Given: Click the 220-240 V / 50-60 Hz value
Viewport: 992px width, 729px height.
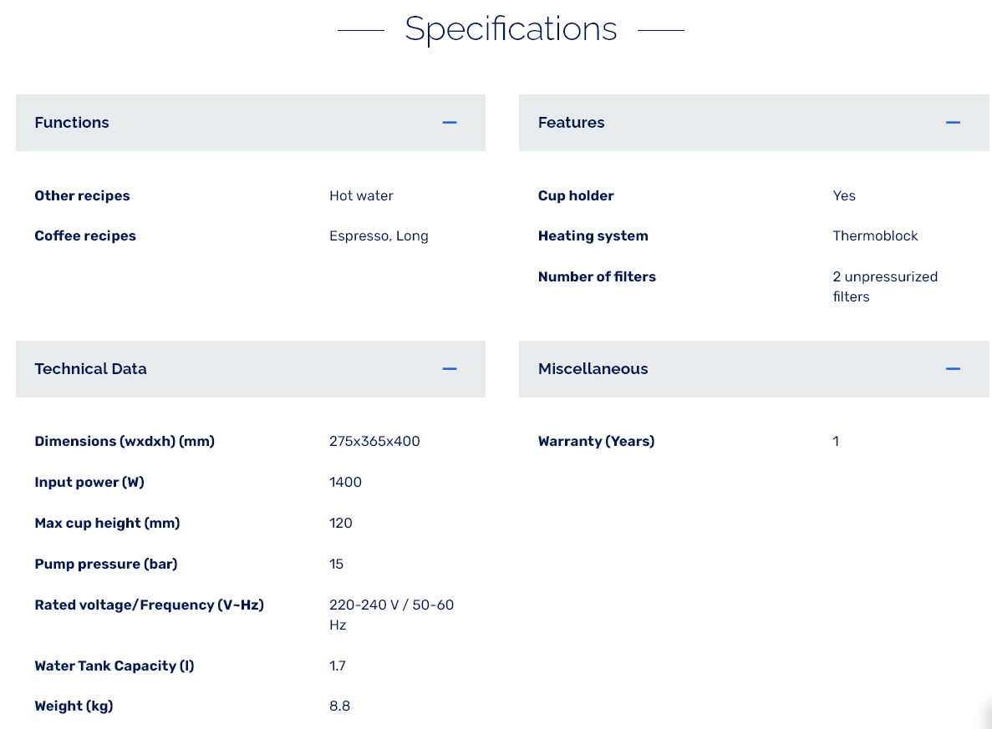Looking at the screenshot, I should (391, 615).
